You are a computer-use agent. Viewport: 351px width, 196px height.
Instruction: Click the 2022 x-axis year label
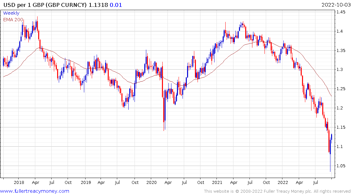(x=283, y=183)
